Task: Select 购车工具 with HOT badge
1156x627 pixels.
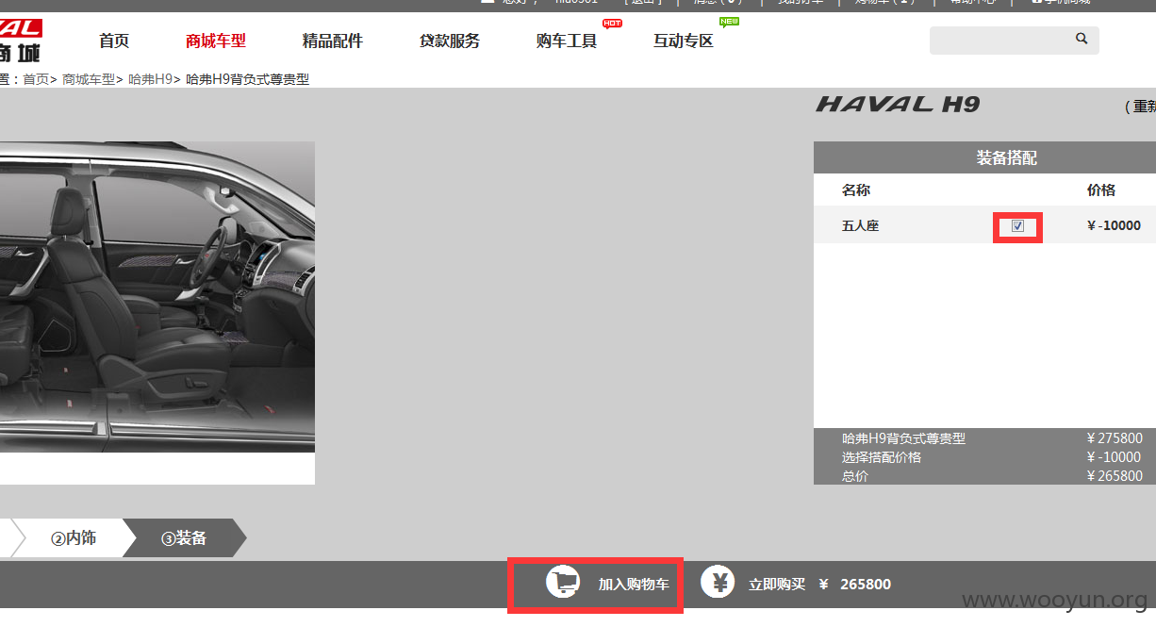Action: point(567,41)
